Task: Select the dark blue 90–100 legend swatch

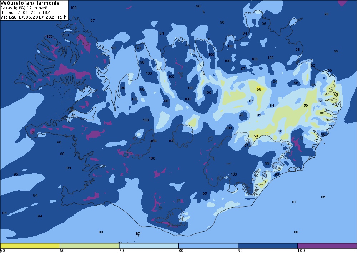Action: point(268,246)
